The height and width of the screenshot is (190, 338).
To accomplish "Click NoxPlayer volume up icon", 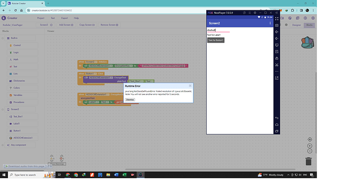I will (277, 32).
